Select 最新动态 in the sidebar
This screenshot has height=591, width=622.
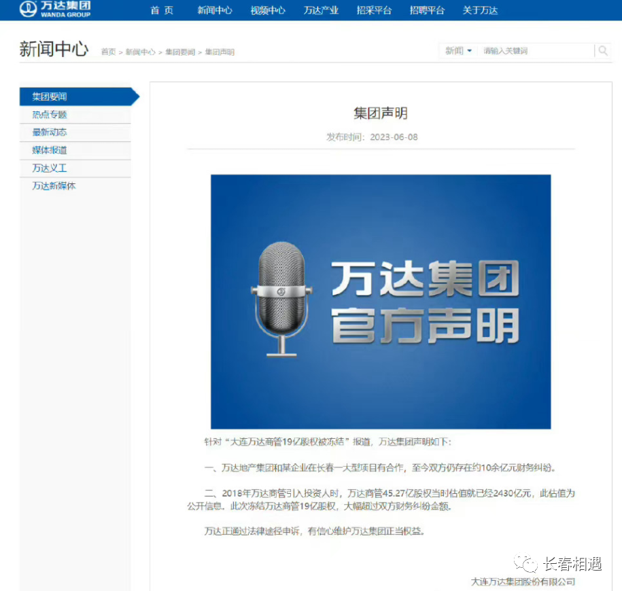tap(75, 132)
